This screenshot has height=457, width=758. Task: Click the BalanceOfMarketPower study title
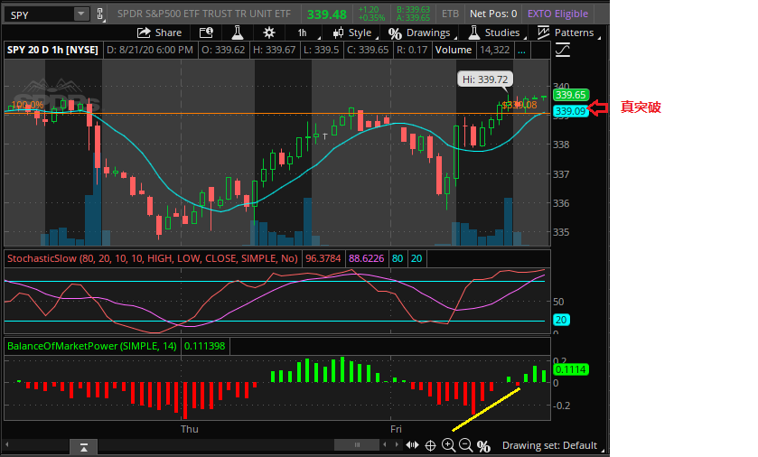92,347
